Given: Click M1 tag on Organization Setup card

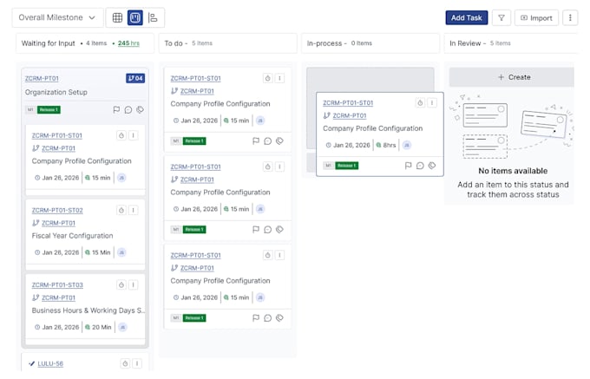Looking at the screenshot, I should click(30, 110).
